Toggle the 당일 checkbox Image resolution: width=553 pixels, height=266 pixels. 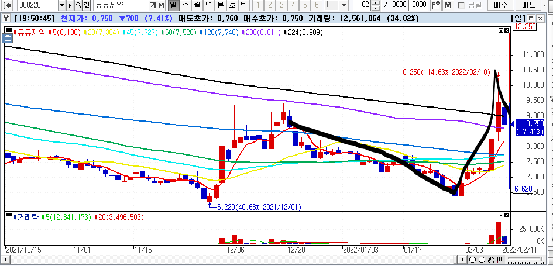click(461, 5)
